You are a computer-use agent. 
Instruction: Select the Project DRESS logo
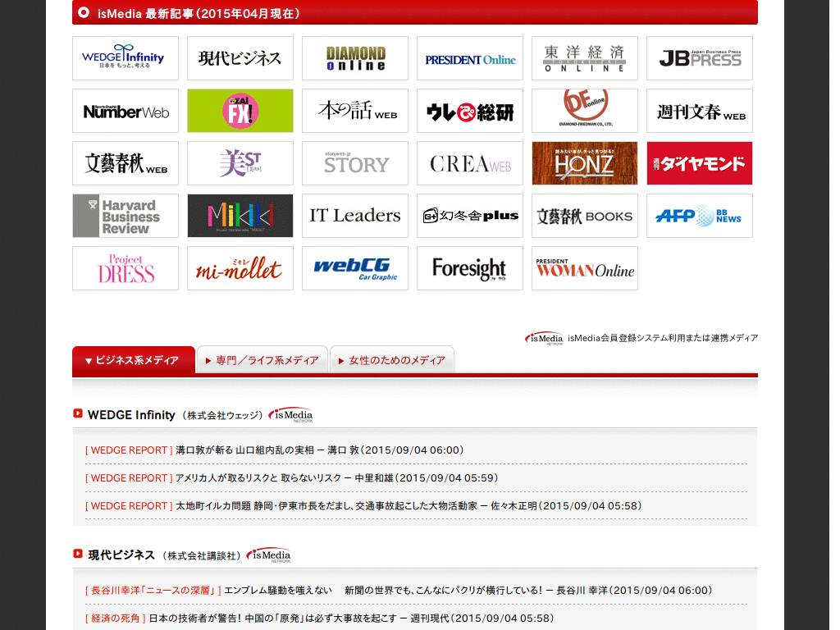(126, 268)
